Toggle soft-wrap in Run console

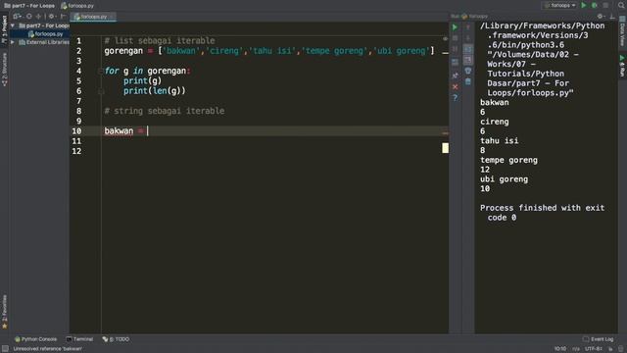(x=468, y=49)
